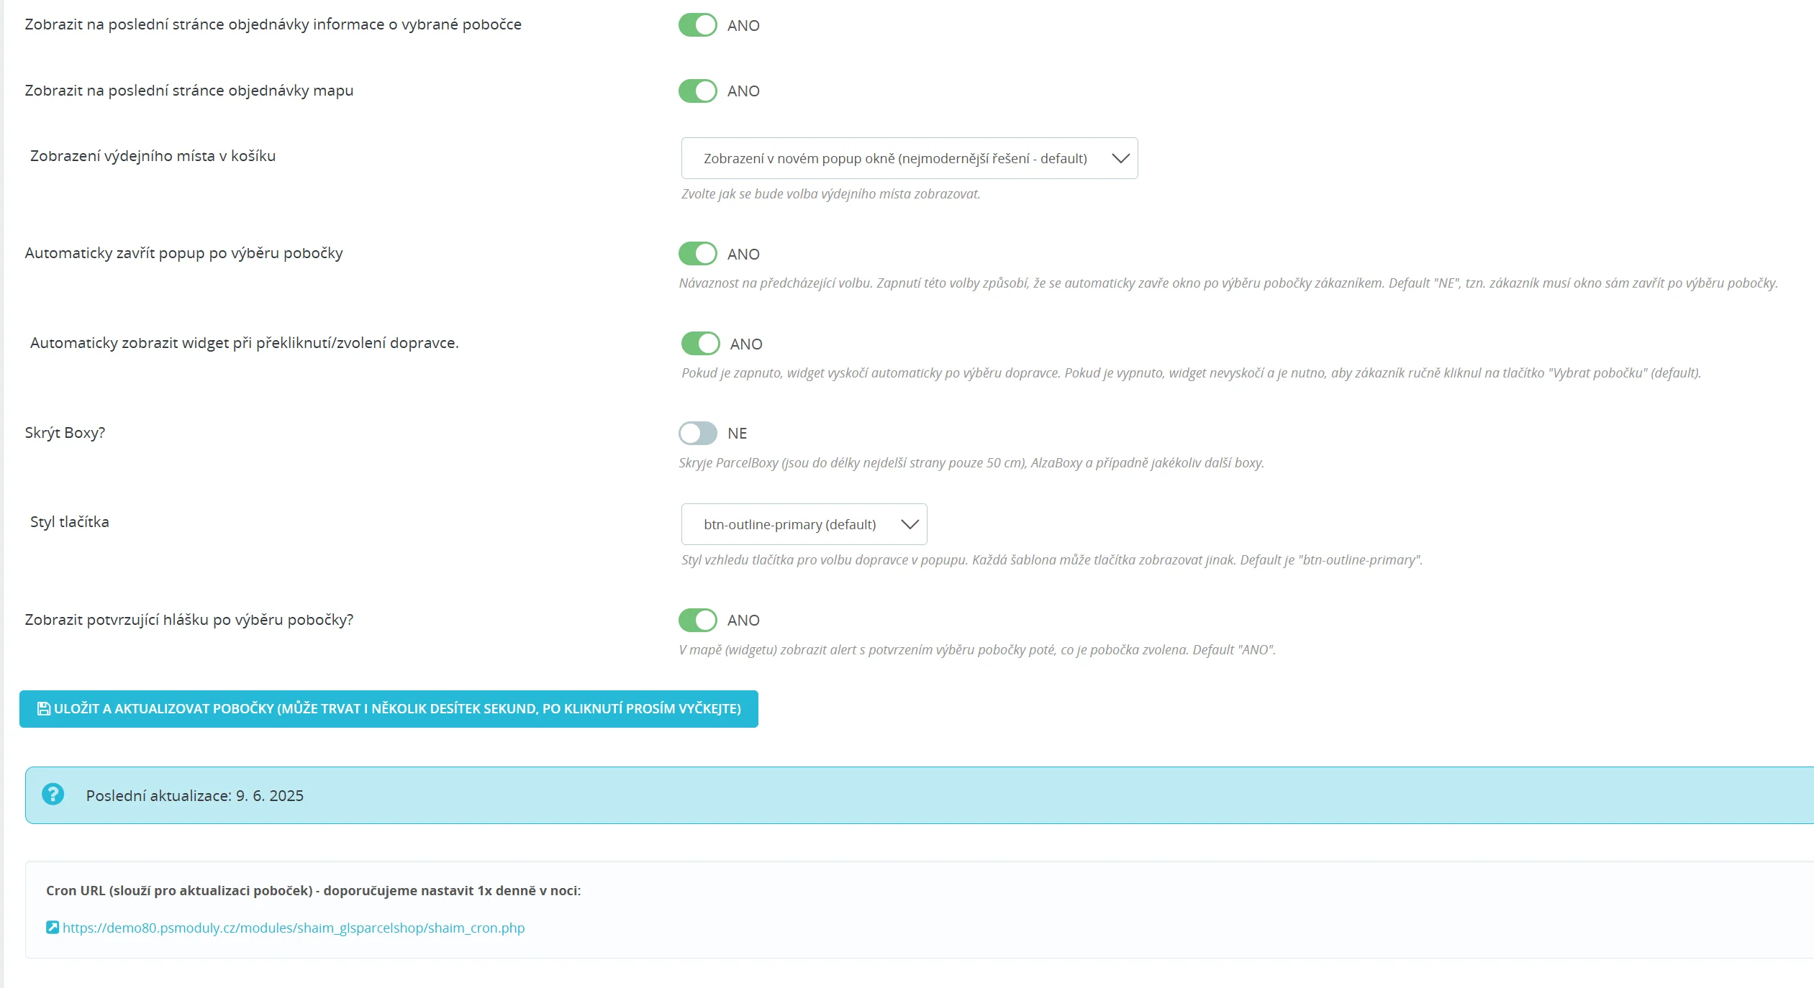Turn off automatic widget display on carrier selection

[700, 344]
